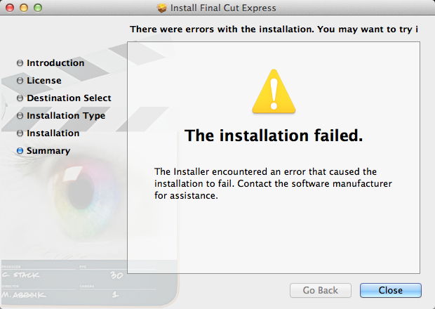Select the Installation Type step label
The height and width of the screenshot is (309, 435).
tap(66, 116)
